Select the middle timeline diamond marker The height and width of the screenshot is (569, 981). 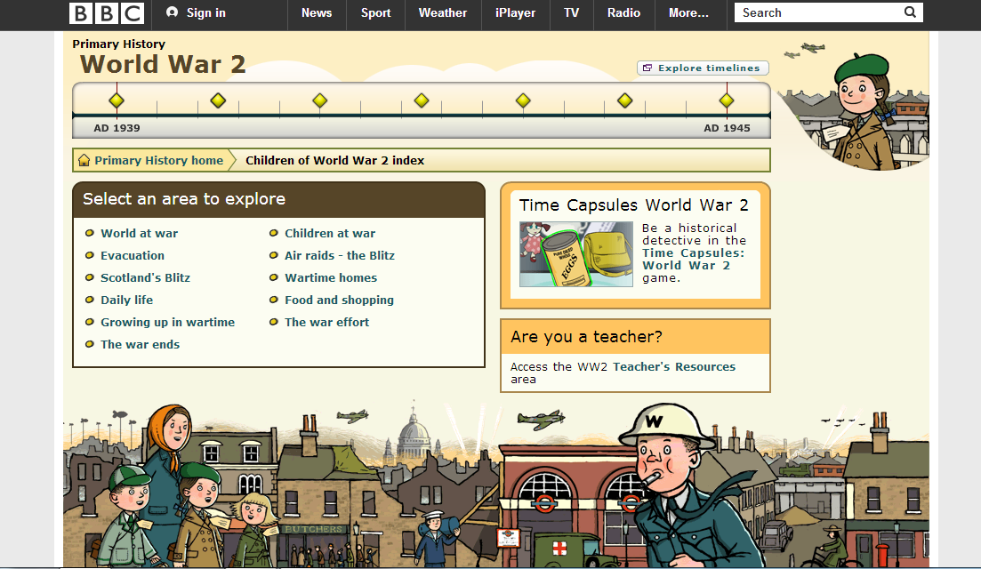pos(422,100)
